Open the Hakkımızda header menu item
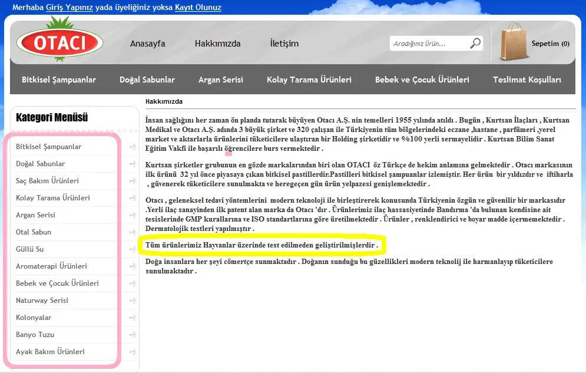 217,44
